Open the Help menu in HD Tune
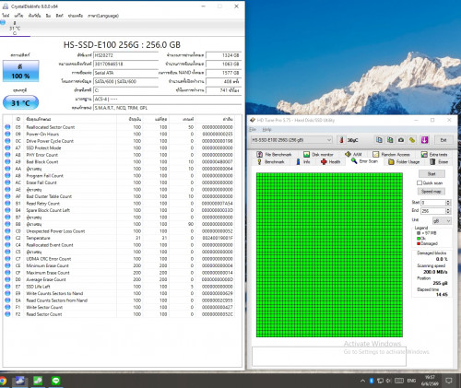Screen dimensions: 461x388 tap(267, 129)
